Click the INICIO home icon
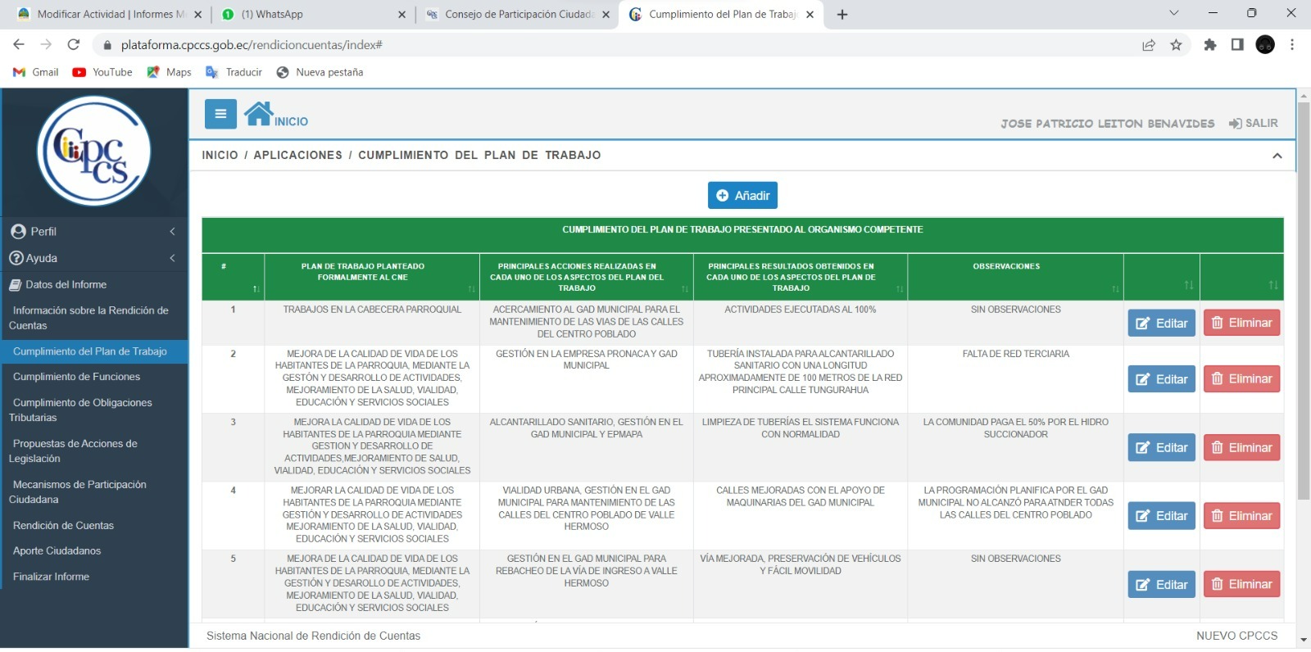The width and height of the screenshot is (1311, 652). (259, 114)
